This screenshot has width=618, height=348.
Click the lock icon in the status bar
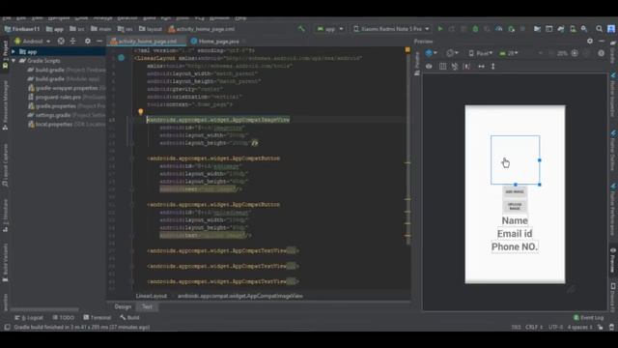tap(600, 327)
